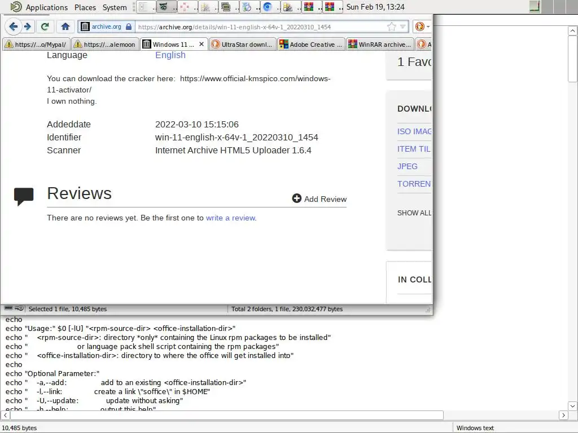
Task: Switch to the https://...alemoon tab
Action: pos(105,44)
